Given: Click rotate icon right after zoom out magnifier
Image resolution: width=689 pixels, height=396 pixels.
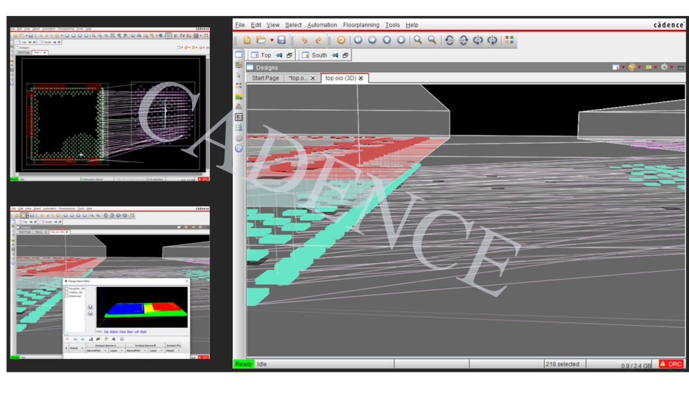Looking at the screenshot, I should [450, 40].
